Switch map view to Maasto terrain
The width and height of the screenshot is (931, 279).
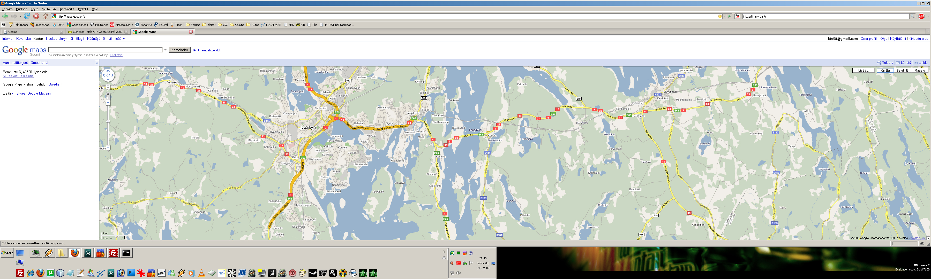(x=919, y=70)
